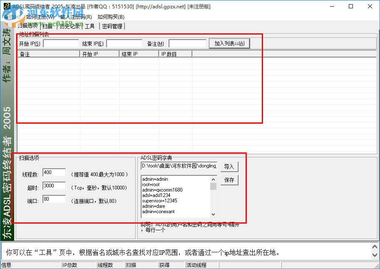Click the 保存 button to save dictionary
This screenshot has height=269, width=380.
coord(229,180)
